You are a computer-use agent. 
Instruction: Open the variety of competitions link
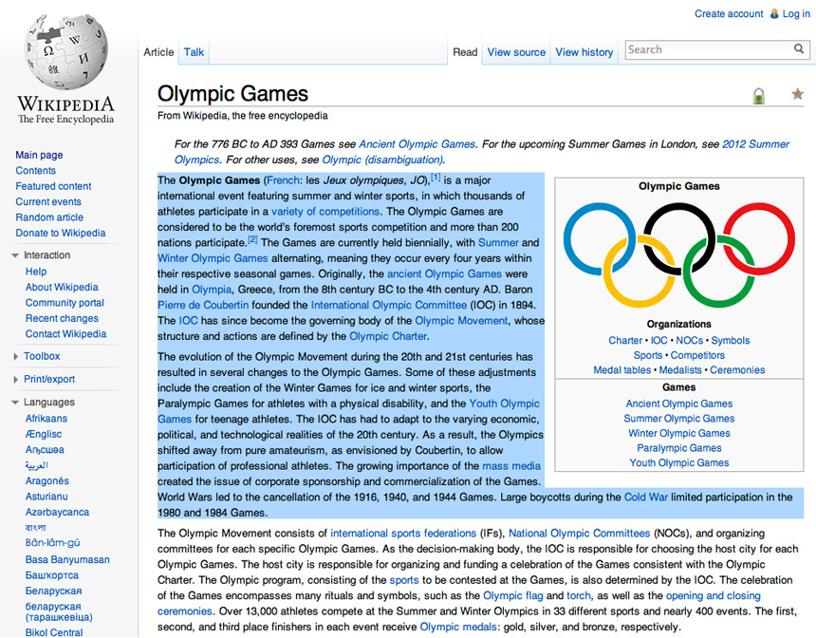325,212
